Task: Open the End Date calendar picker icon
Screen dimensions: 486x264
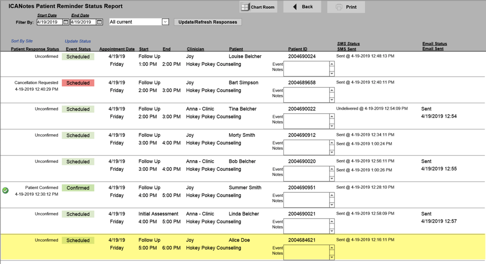Action: pyautogui.click(x=99, y=22)
